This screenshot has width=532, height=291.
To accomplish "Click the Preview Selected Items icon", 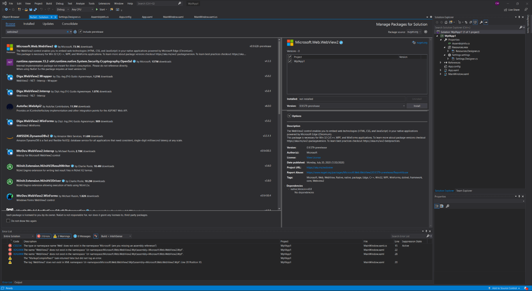I will pyautogui.click(x=486, y=22).
